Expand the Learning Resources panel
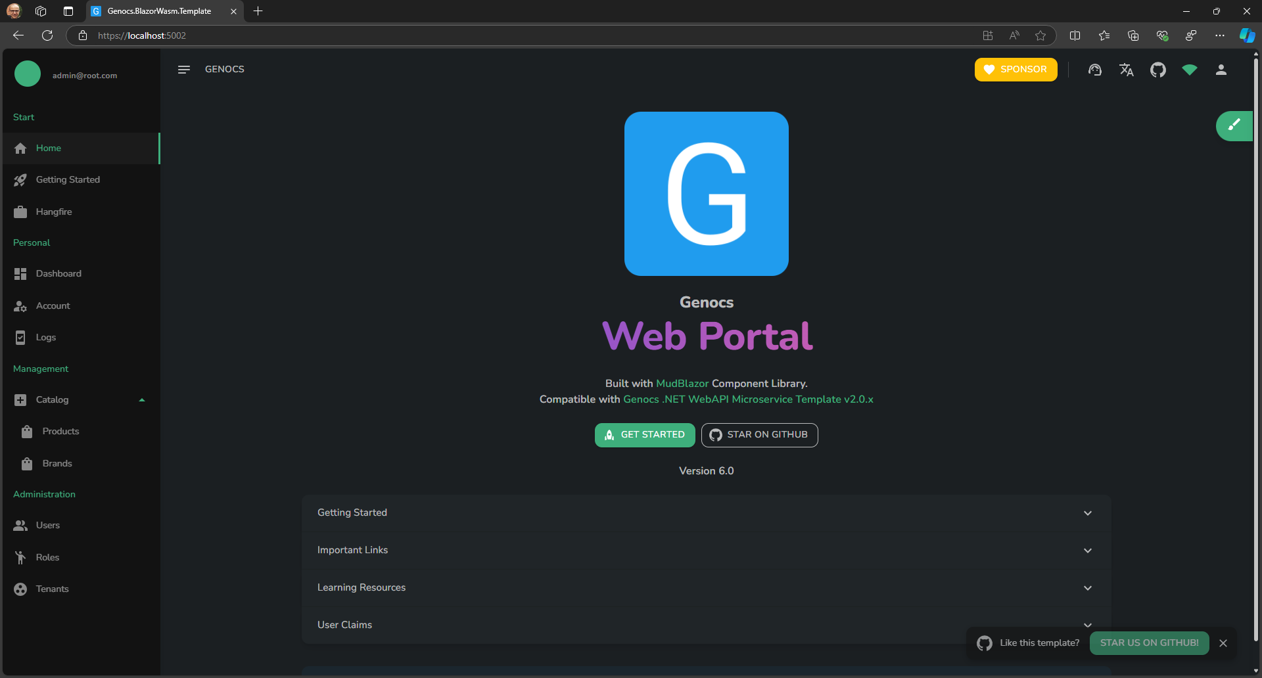The width and height of the screenshot is (1262, 678). point(706,588)
